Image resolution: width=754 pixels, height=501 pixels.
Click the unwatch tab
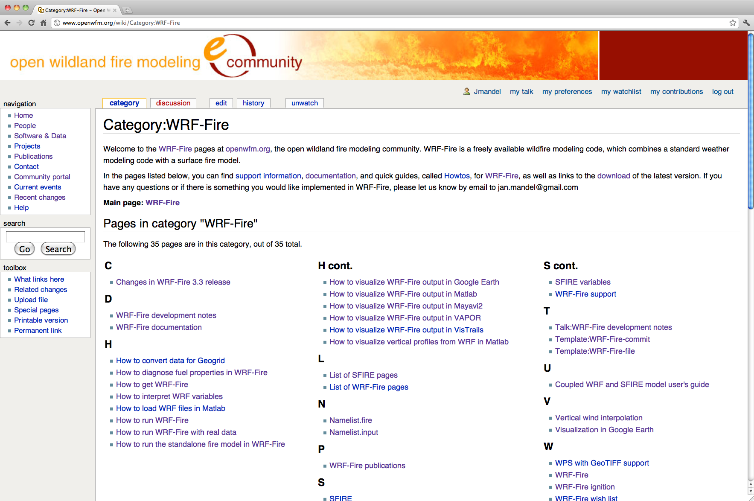pos(305,103)
